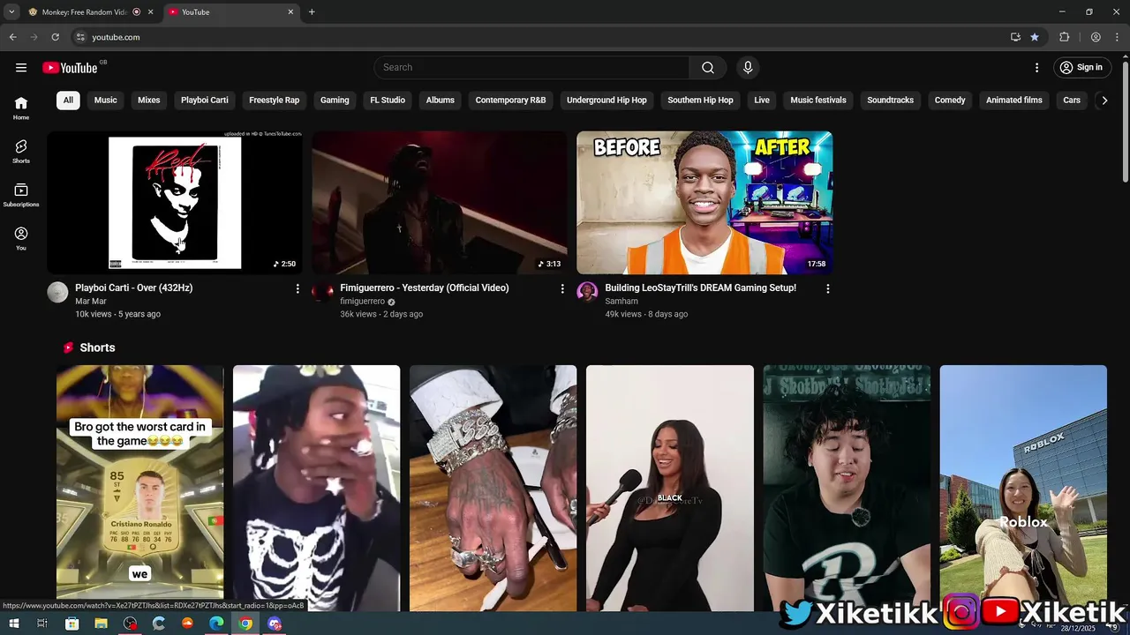The width and height of the screenshot is (1130, 635).
Task: Select the Animated films chip
Action: click(1014, 101)
